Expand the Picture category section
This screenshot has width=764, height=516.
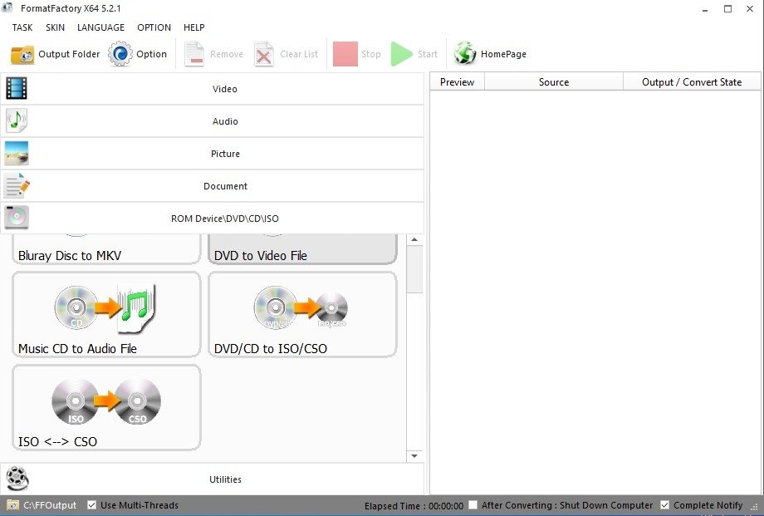pos(213,154)
